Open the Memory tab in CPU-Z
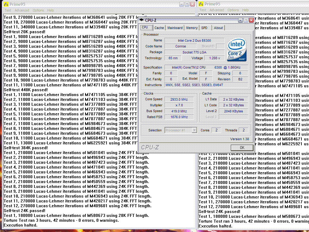 (x=192, y=28)
